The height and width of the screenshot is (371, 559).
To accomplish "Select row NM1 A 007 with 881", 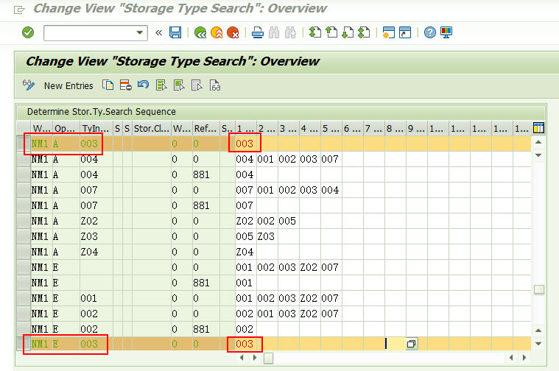I will tap(24, 206).
